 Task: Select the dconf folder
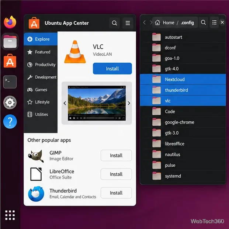[183, 48]
